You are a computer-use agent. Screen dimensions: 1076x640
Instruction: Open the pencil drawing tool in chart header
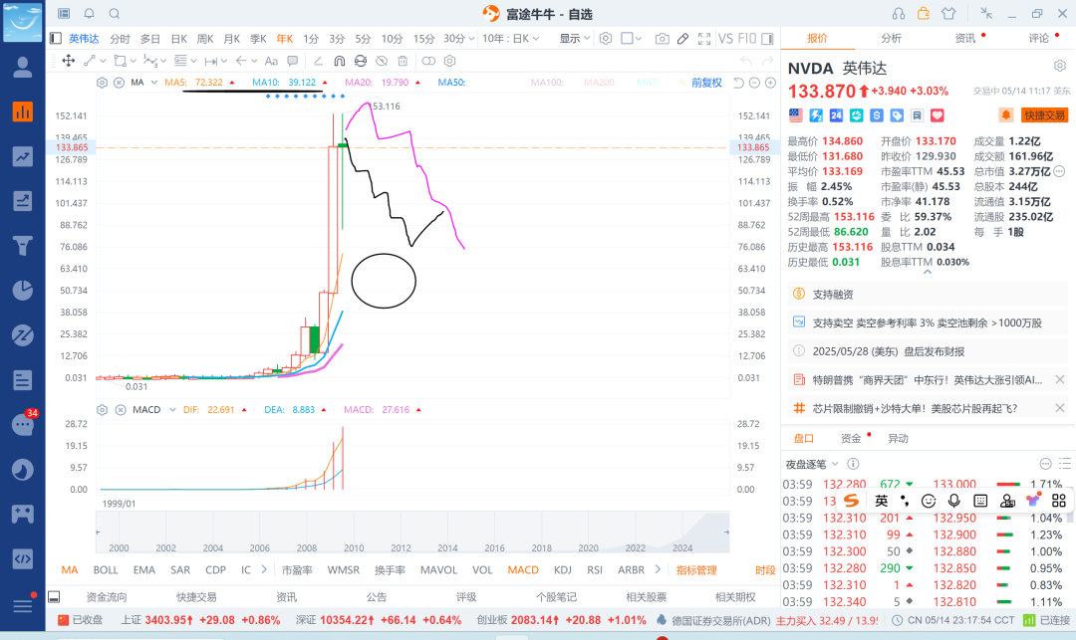coord(682,39)
